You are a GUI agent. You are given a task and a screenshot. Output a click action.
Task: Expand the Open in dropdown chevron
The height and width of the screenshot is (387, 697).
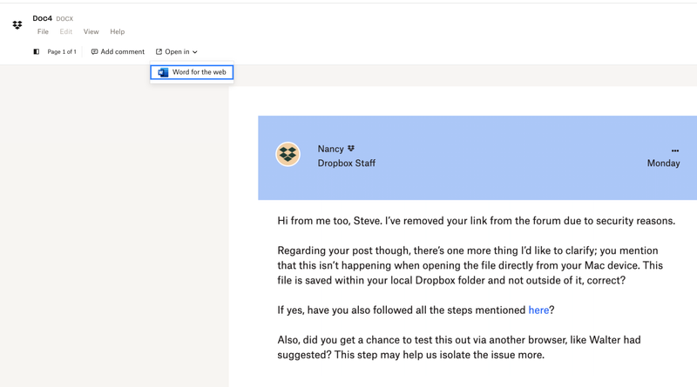pos(195,52)
